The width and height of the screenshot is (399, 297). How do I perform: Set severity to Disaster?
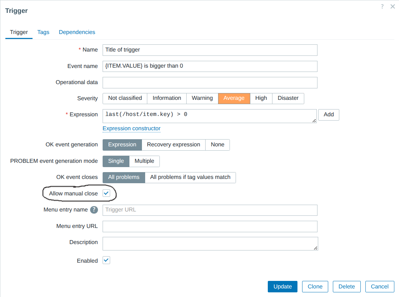point(288,98)
